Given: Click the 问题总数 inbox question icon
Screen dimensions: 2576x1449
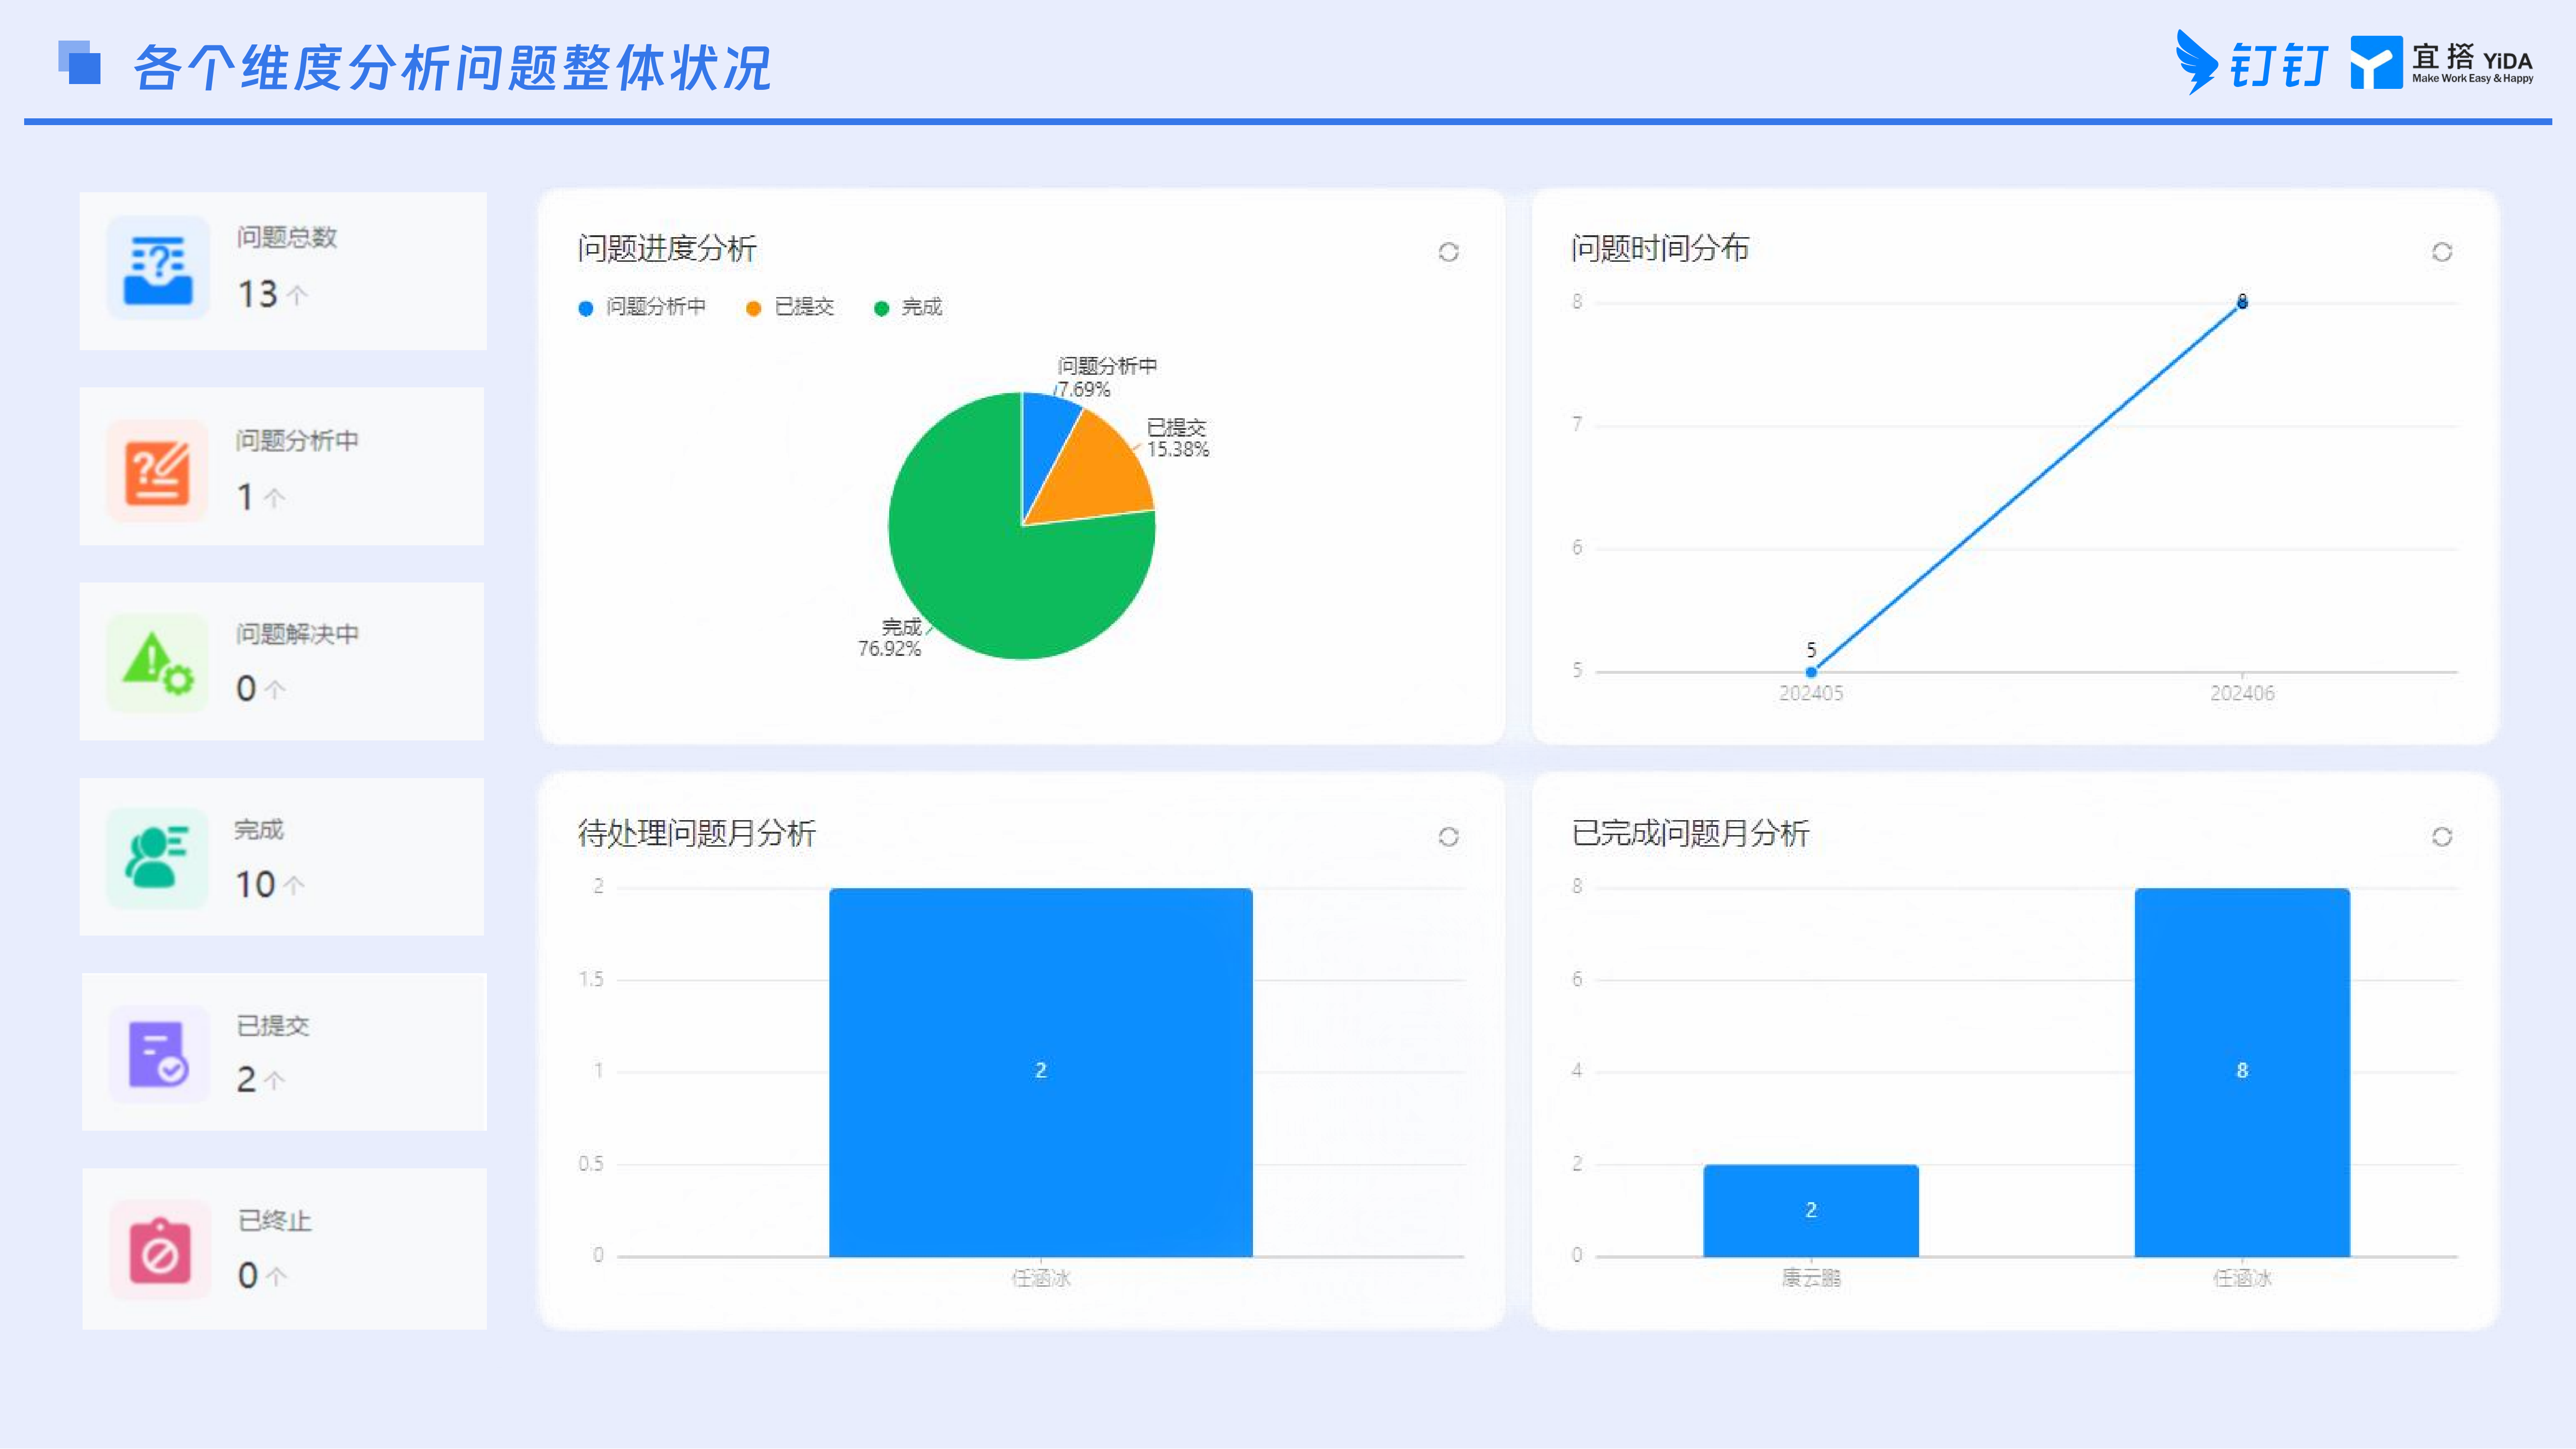Looking at the screenshot, I should tap(158, 268).
